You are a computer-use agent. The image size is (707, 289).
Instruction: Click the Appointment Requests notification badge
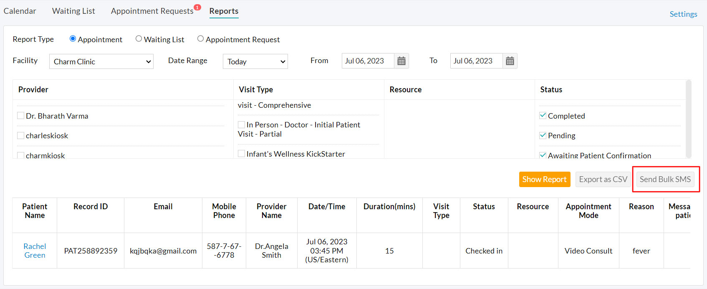197,7
